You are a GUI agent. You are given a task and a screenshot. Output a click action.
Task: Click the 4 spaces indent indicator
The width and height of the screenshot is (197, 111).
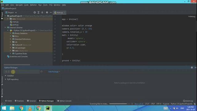point(166,104)
